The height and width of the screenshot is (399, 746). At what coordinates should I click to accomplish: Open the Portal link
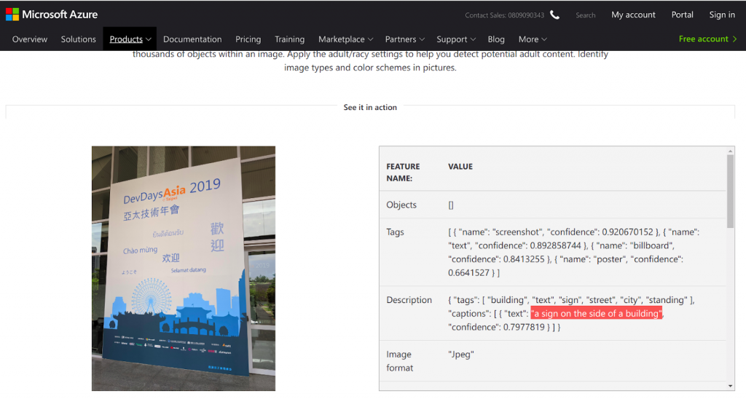click(682, 15)
